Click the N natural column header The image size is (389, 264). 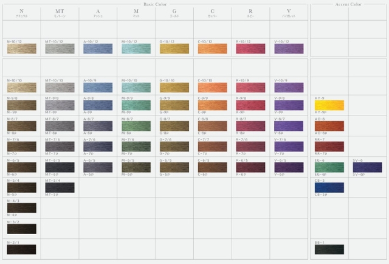pos(21,12)
